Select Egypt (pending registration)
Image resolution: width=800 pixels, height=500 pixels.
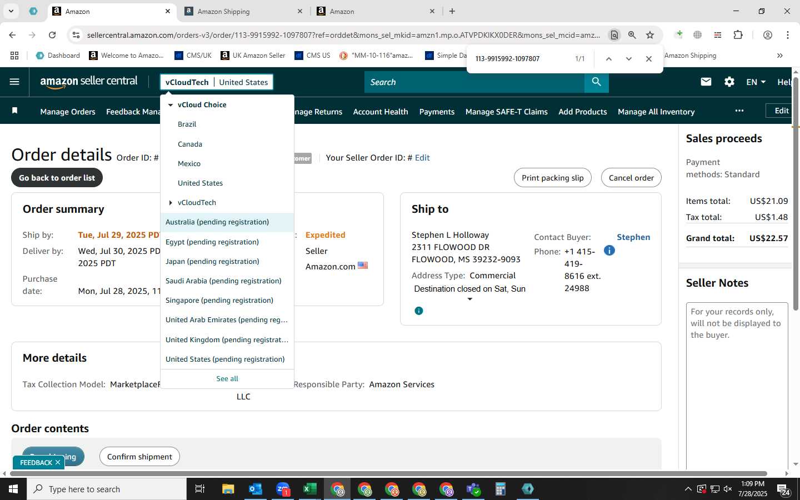click(x=212, y=242)
